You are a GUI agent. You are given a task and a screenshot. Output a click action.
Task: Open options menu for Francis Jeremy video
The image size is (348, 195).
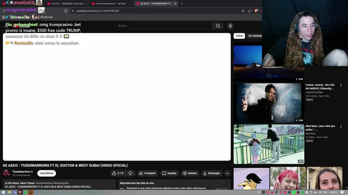click(x=341, y=85)
